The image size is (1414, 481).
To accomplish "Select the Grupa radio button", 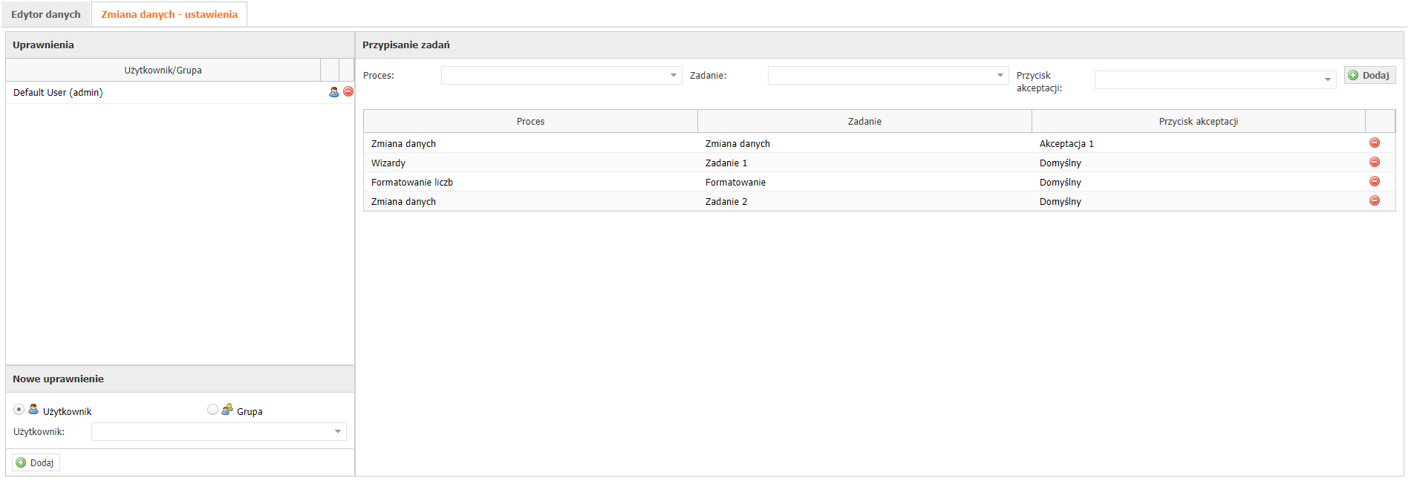I will 213,410.
